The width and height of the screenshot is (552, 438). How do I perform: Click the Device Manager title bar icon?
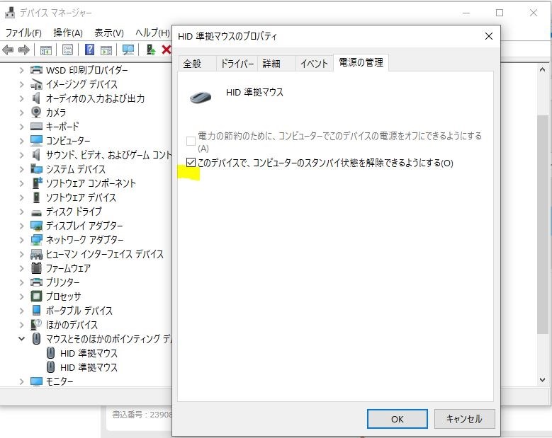tap(10, 13)
